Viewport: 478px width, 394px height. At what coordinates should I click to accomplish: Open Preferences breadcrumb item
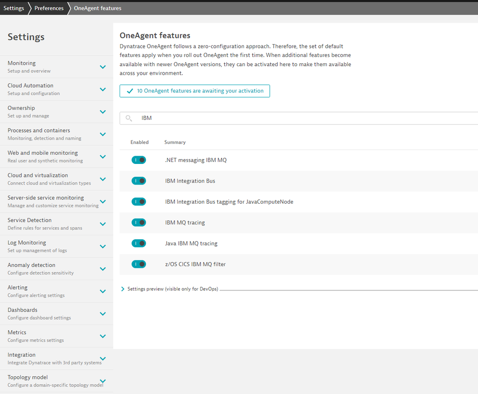pyautogui.click(x=49, y=8)
